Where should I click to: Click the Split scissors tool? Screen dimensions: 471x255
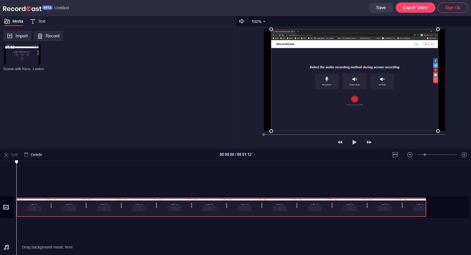11,155
